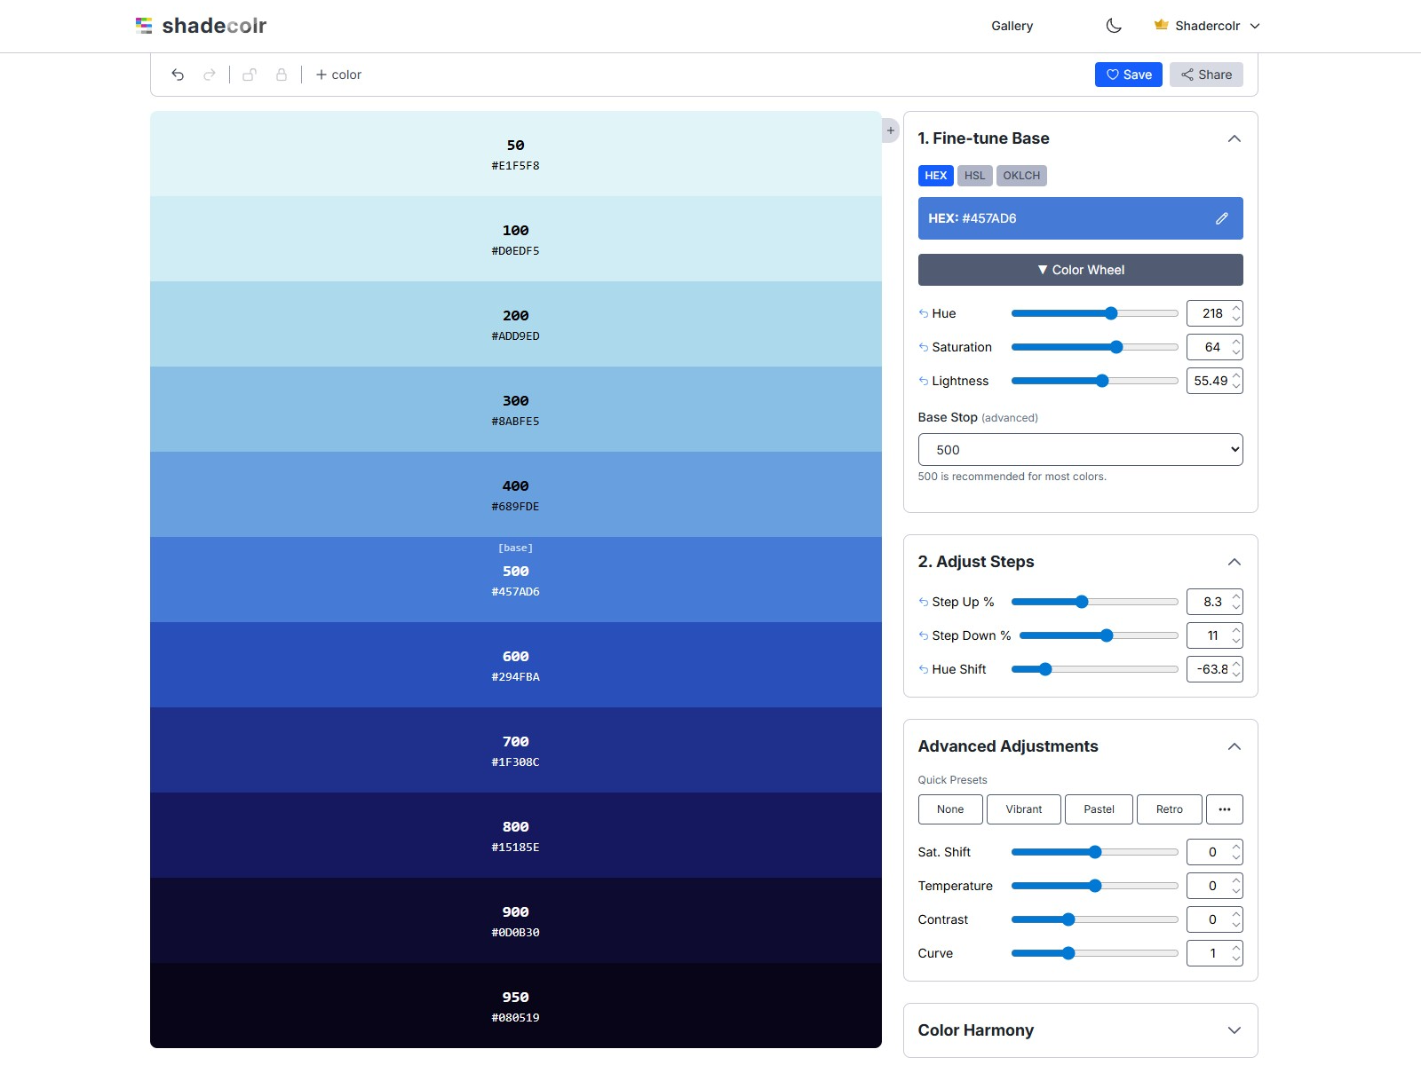
Task: Click the lock icon in toolbar
Action: coord(282,75)
